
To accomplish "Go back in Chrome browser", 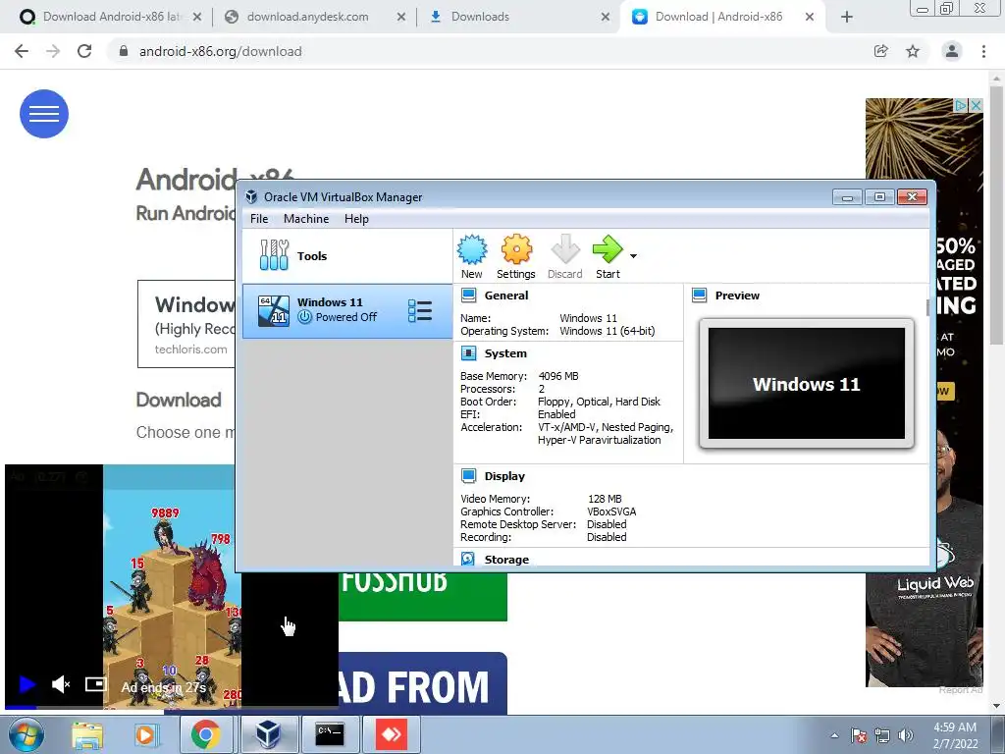I will click(22, 51).
